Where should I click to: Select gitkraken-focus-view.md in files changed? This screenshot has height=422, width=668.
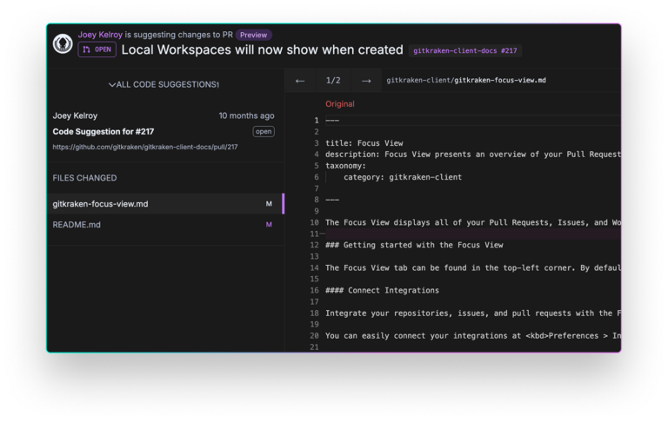165,204
